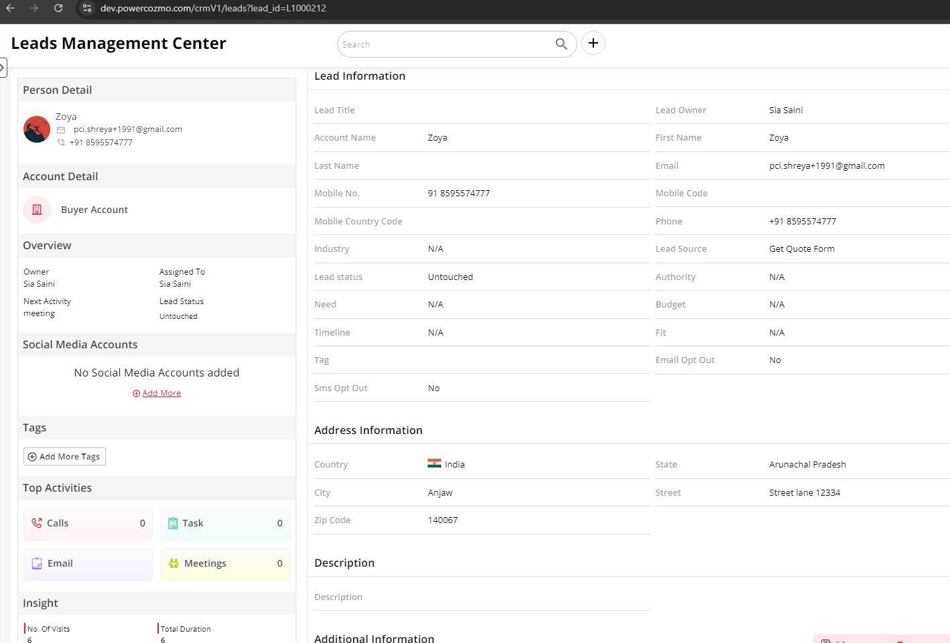Click the browser reload button
Screen dimensions: 950x643
click(x=58, y=8)
